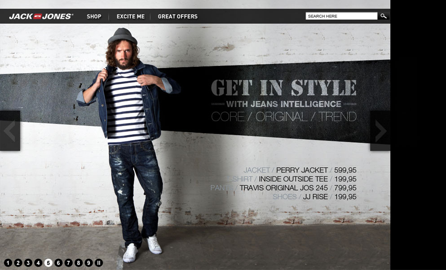Open the Perry Jacket product link
This screenshot has height=270, width=446.
tap(302, 170)
